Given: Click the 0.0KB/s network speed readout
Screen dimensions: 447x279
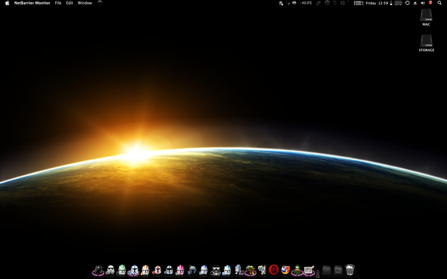Looking at the screenshot, I should coord(358,3).
